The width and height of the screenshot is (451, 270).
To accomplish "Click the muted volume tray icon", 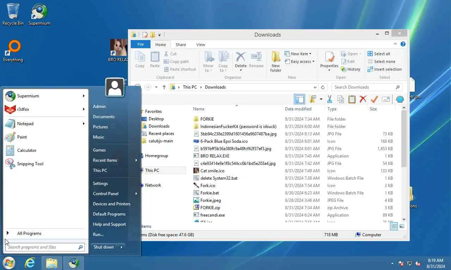I will pos(418,263).
